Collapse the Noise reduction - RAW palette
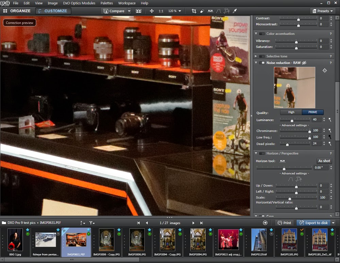This screenshot has width=340, height=263. tap(256, 63)
